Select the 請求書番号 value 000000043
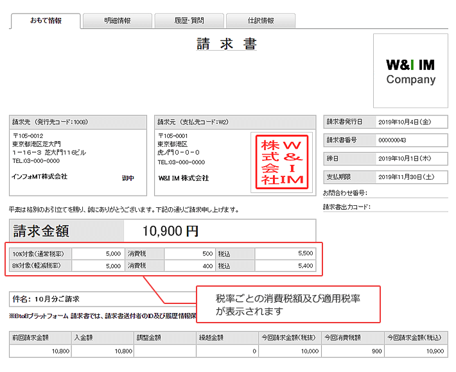456x372 pixels. [x=412, y=140]
